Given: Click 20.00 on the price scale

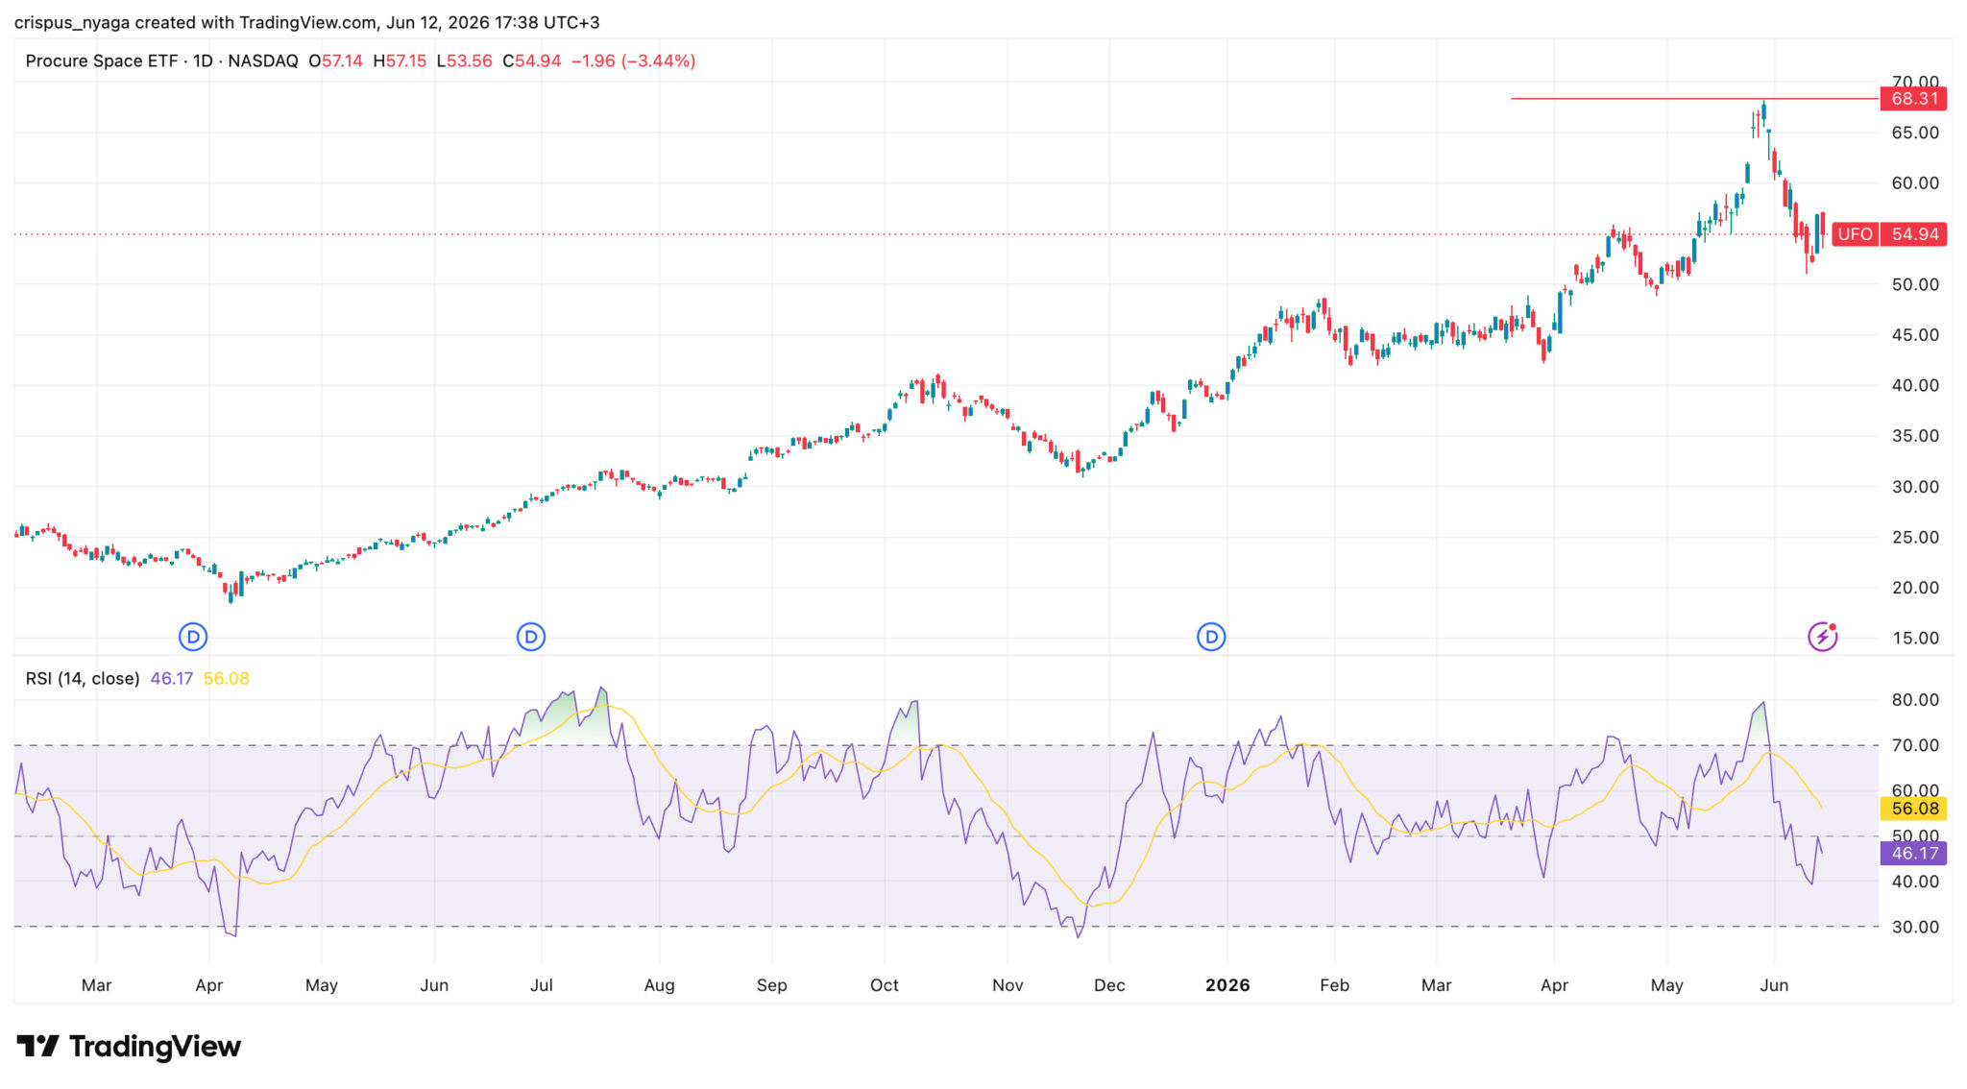Looking at the screenshot, I should click(1915, 588).
